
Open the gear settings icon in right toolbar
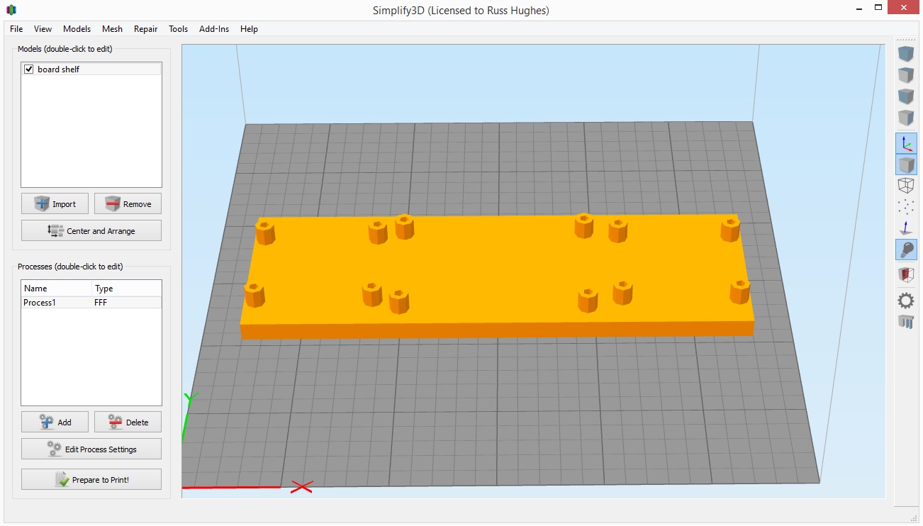click(906, 301)
